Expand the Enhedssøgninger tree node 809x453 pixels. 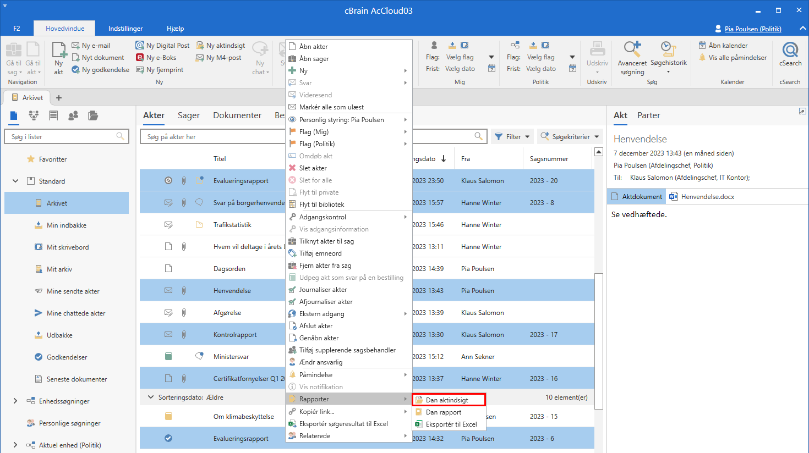tap(15, 401)
